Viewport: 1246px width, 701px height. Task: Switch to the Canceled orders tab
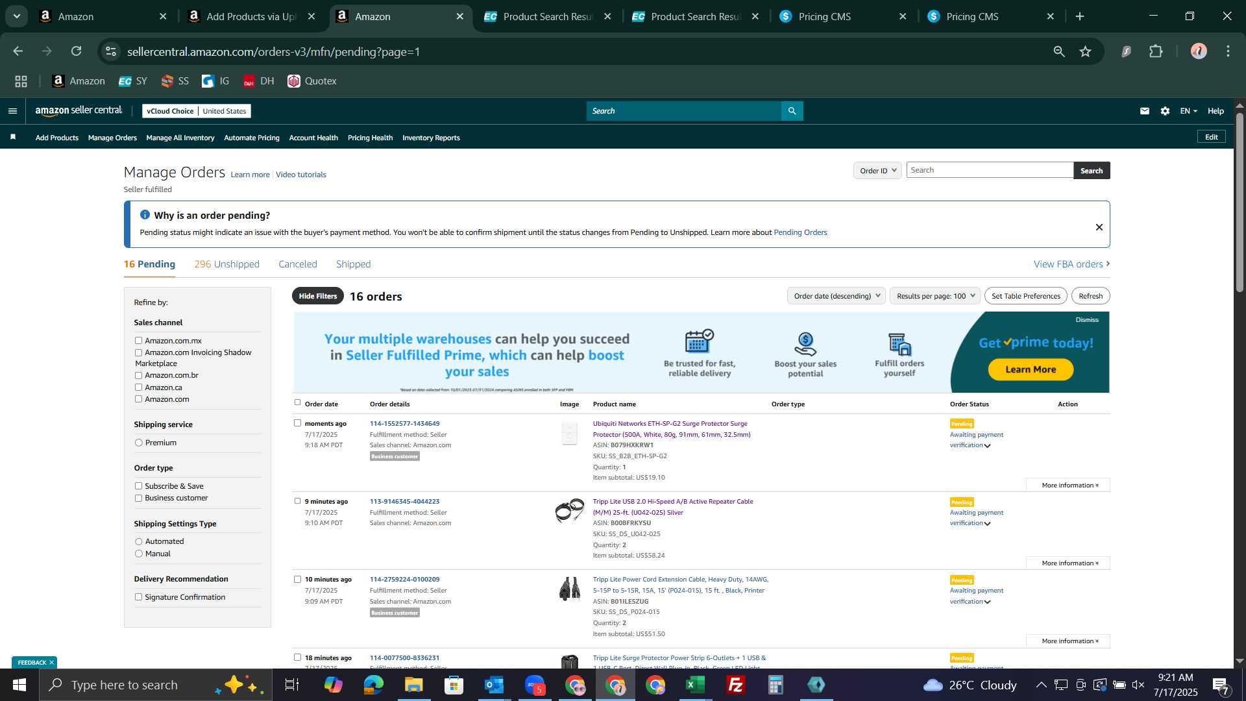[x=298, y=264]
